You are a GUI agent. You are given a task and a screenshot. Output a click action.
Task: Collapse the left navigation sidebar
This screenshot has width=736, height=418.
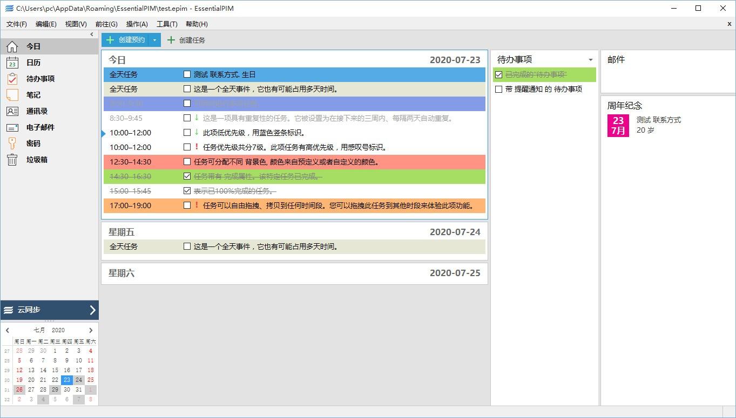[x=92, y=35]
